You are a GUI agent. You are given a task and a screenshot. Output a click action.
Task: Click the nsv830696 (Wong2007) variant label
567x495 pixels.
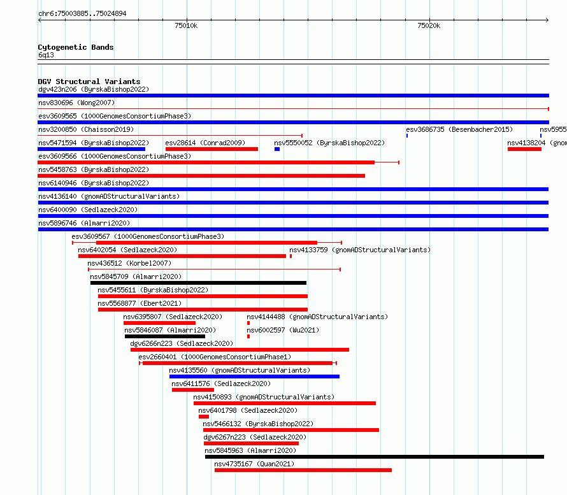(76, 103)
